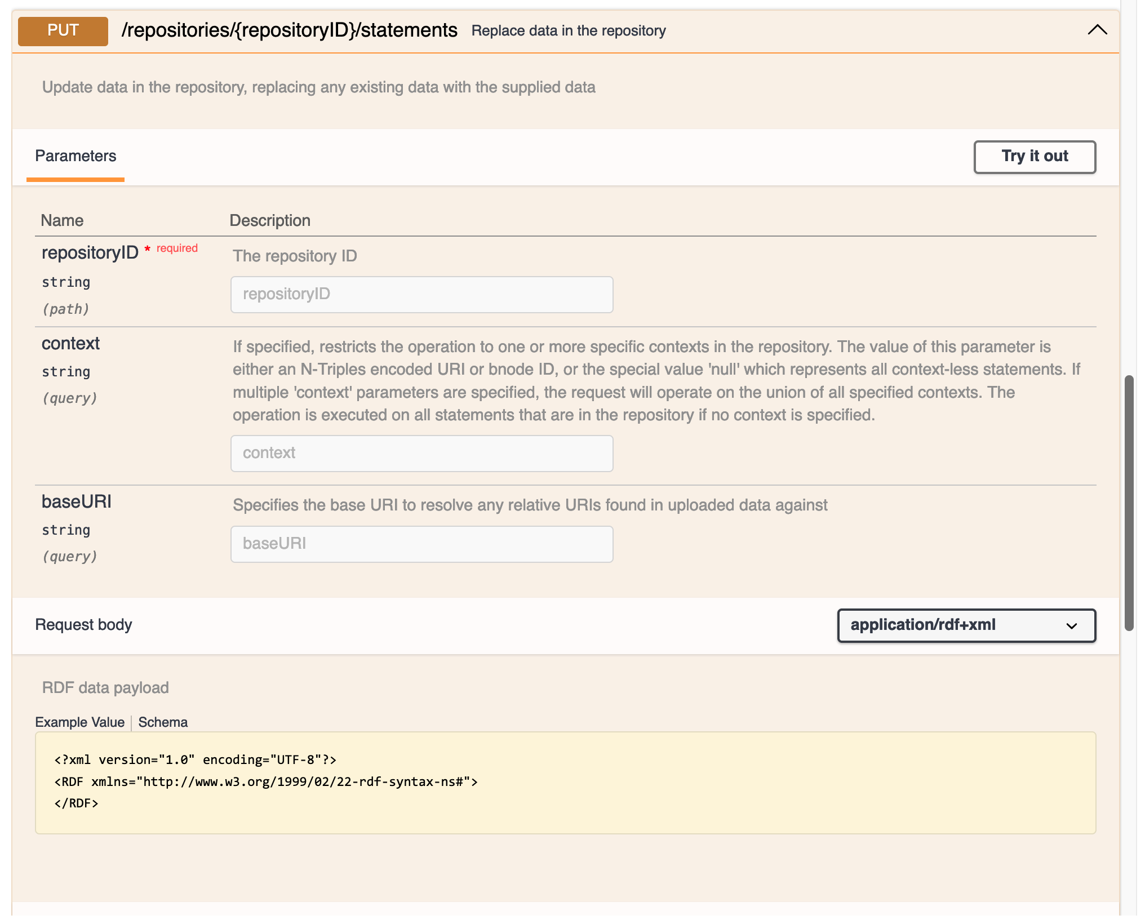This screenshot has width=1145, height=924.
Task: Click the Try it out button
Action: click(1035, 157)
